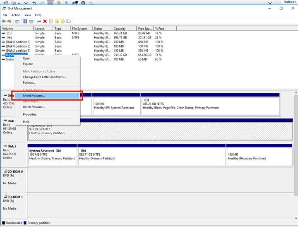Image resolution: width=298 pixels, height=227 pixels.
Task: Click the Forward arrow toolbar icon
Action: [x=9, y=21]
